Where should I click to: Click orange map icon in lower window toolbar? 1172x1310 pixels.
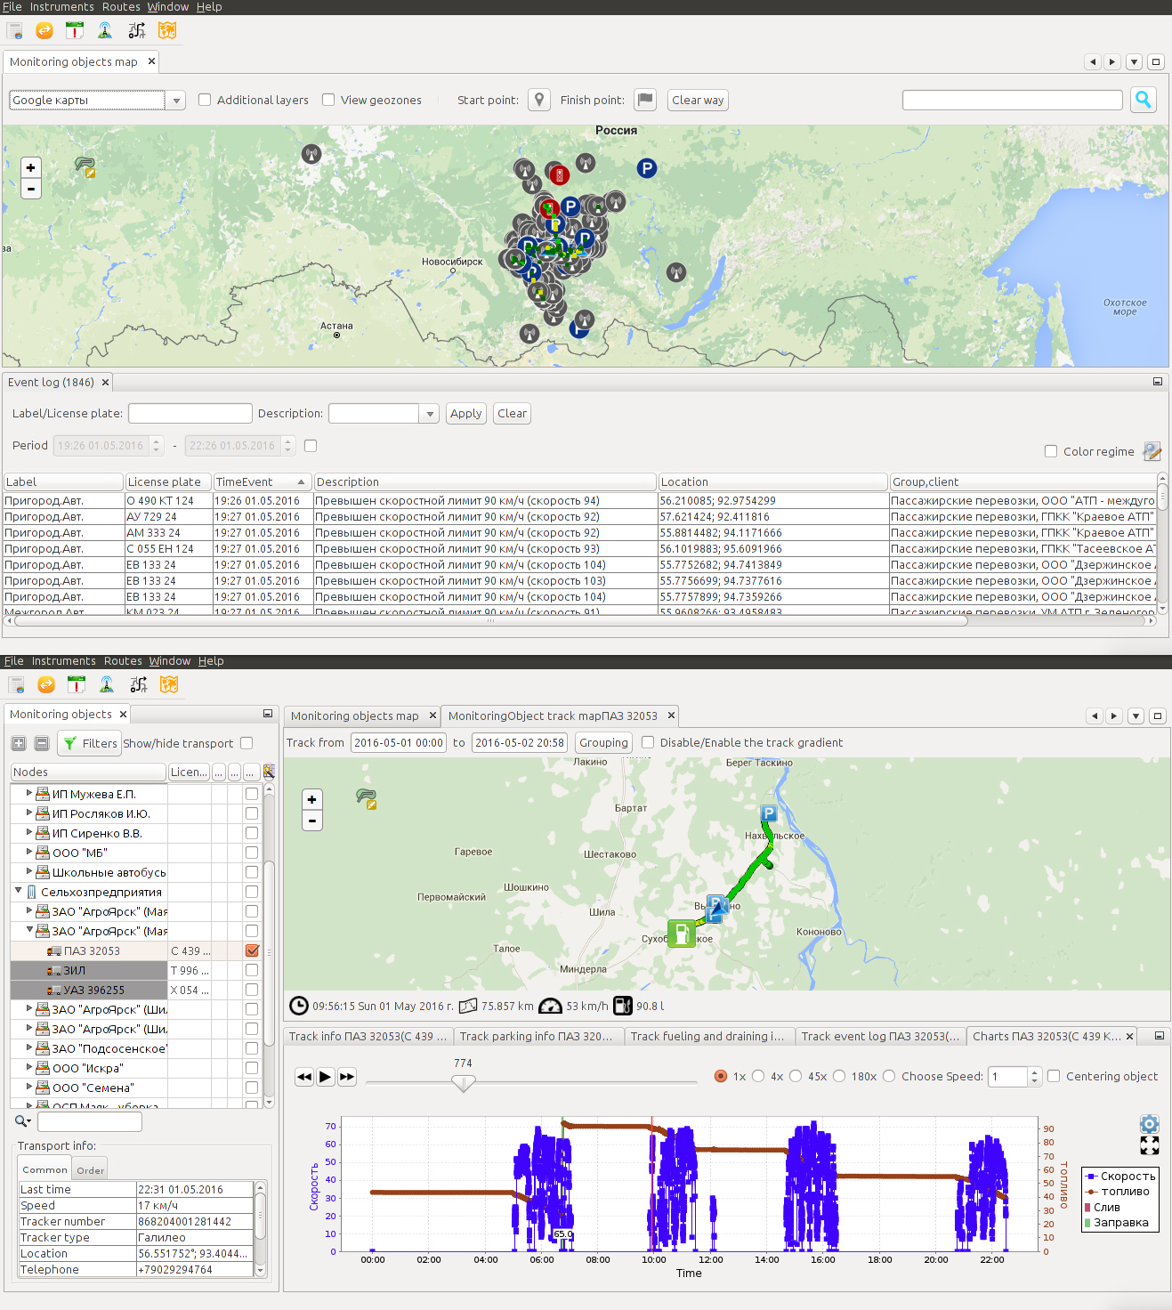pos(169,684)
